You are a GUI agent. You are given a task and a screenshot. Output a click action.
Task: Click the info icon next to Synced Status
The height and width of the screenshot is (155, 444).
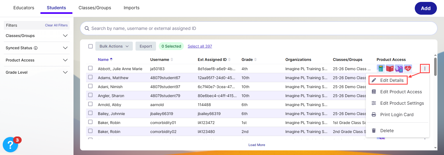[x=36, y=48]
